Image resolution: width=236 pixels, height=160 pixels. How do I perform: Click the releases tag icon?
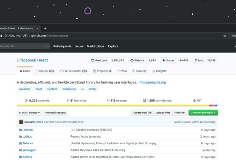[108, 100]
